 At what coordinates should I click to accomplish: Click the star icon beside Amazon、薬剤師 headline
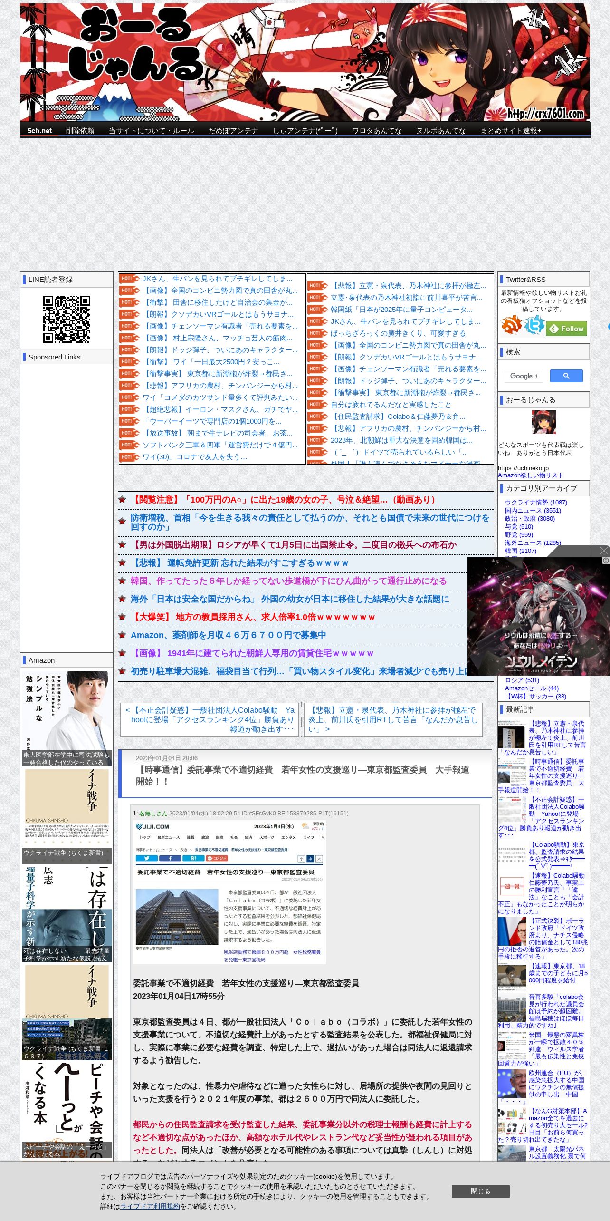123,635
